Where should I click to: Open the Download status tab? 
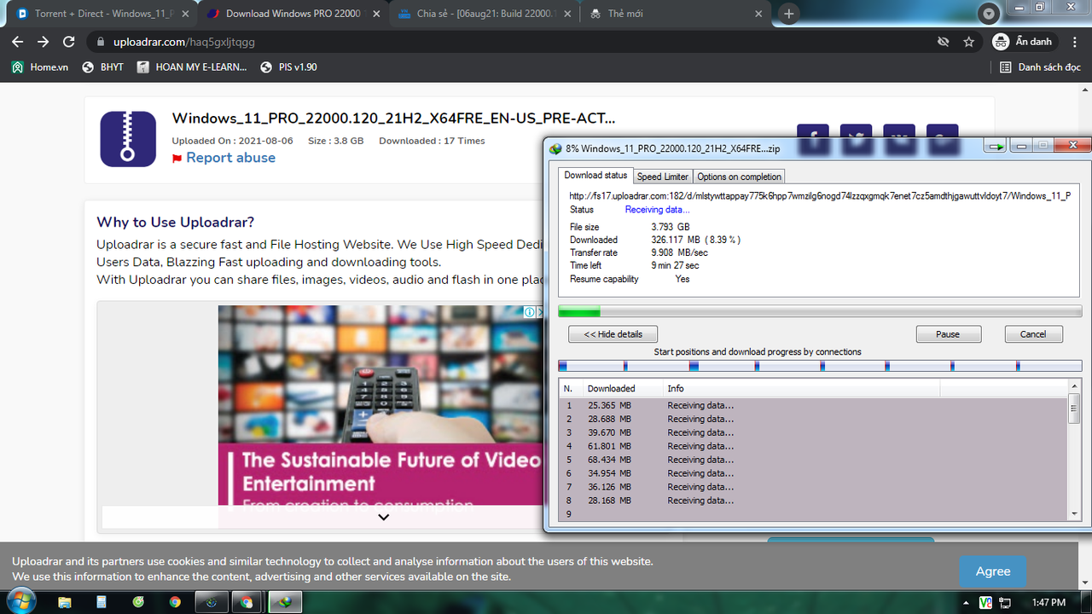[x=595, y=176]
